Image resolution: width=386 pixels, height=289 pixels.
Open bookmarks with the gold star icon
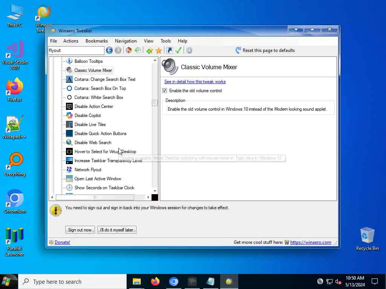pyautogui.click(x=159, y=51)
